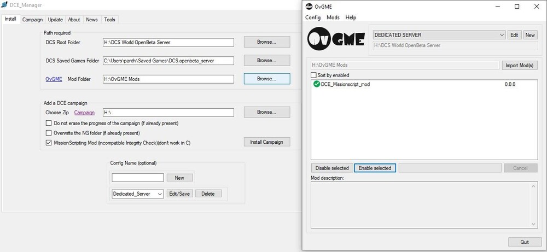Click the OvGME mods path field 'H:\OvGME Mods'
This screenshot has width=547, height=252.
[405, 65]
